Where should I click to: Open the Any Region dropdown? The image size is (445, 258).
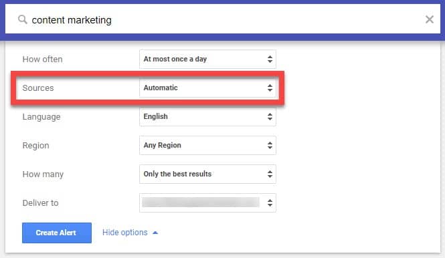tap(207, 145)
